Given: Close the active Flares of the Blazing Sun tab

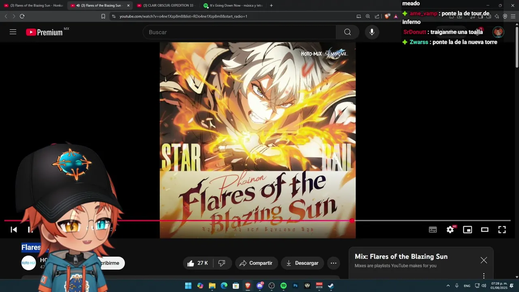Looking at the screenshot, I should (128, 5).
